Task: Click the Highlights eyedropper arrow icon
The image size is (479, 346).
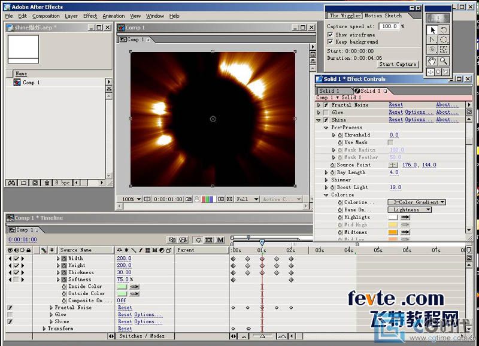Action: point(405,217)
